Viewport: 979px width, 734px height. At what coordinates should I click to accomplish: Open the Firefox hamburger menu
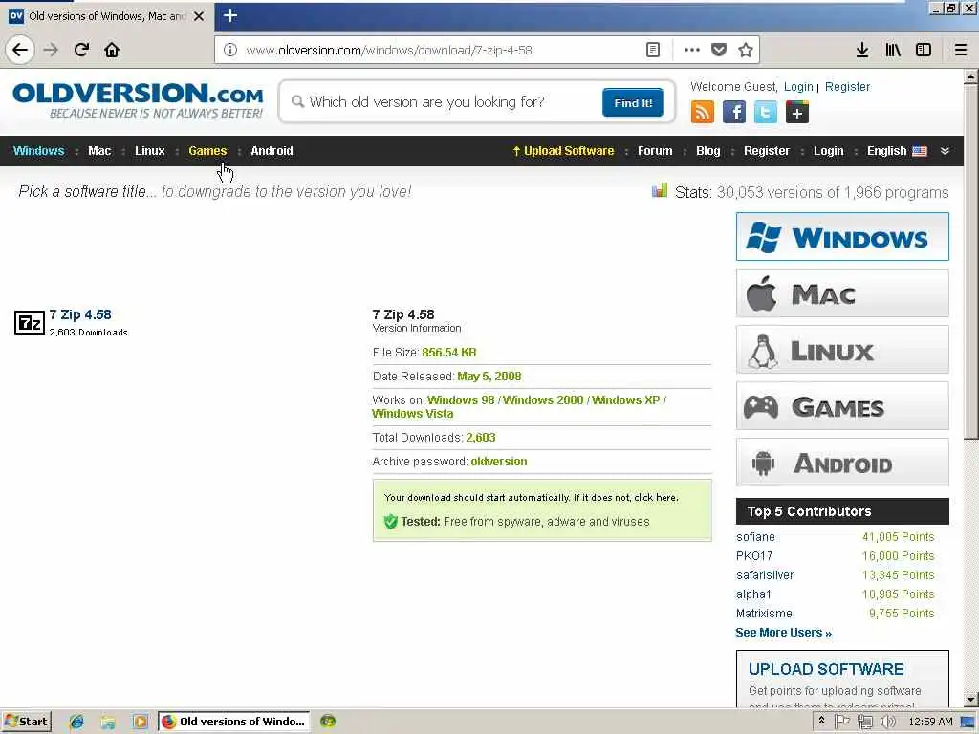tap(961, 50)
